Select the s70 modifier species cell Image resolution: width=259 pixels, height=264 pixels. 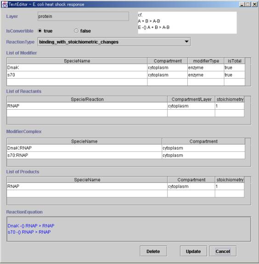(x=77, y=75)
